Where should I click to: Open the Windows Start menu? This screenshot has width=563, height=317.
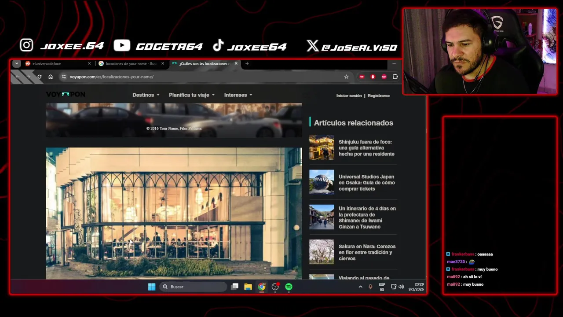click(x=152, y=287)
